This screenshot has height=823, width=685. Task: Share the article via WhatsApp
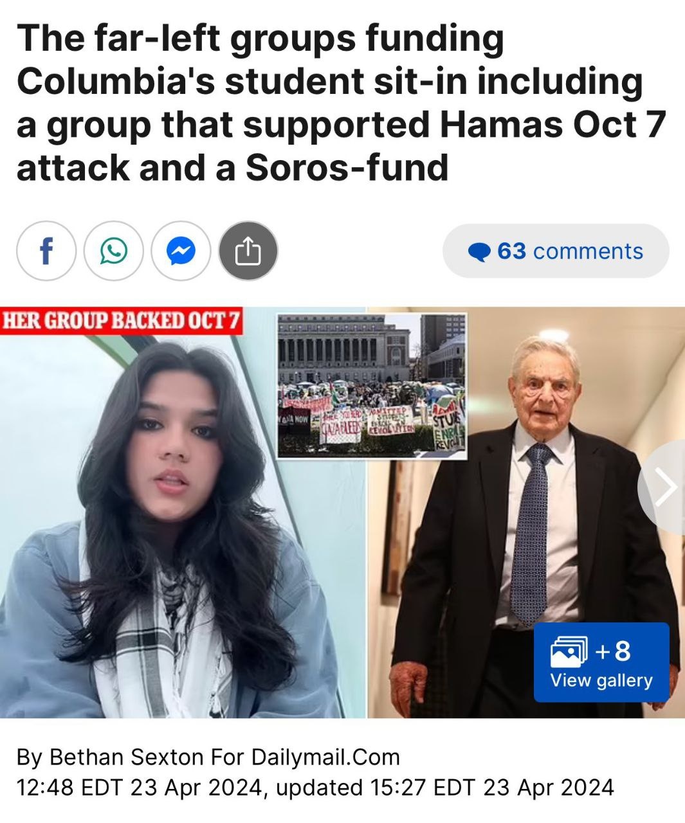click(x=113, y=251)
